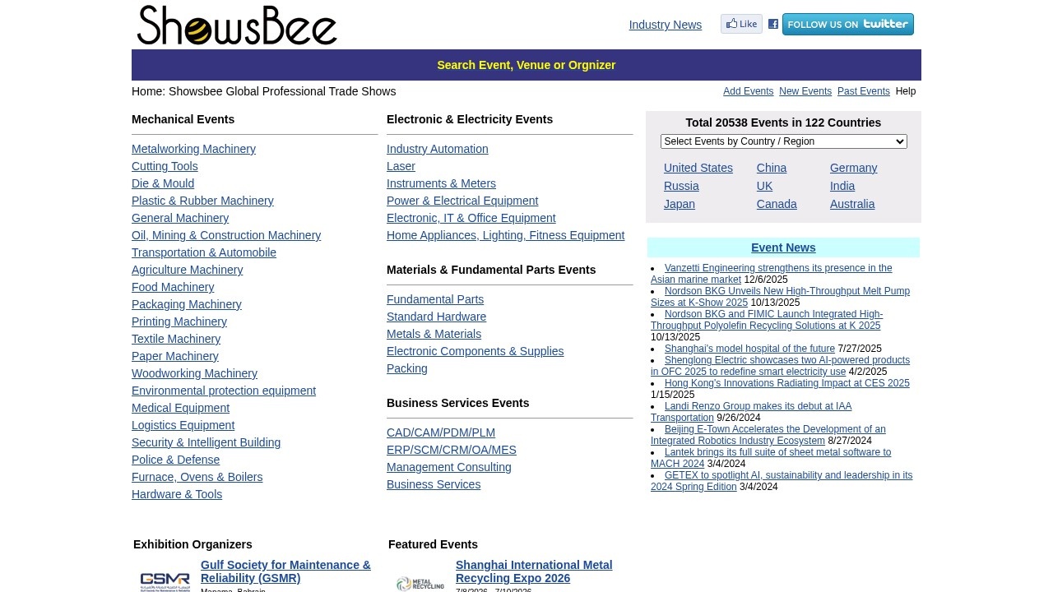This screenshot has height=592, width=1053.
Task: Open the Industry News section
Action: (665, 25)
